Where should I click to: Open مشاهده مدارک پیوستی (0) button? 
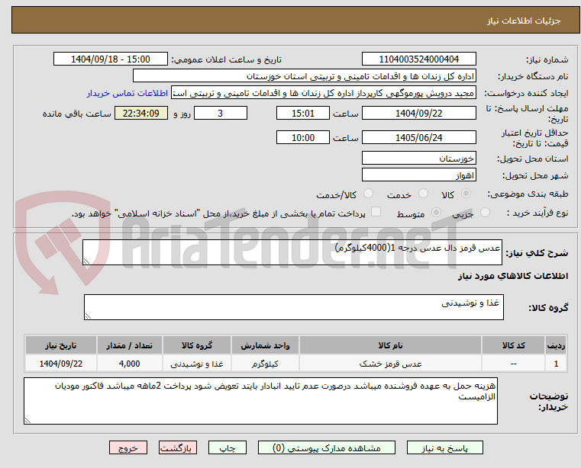327,447
